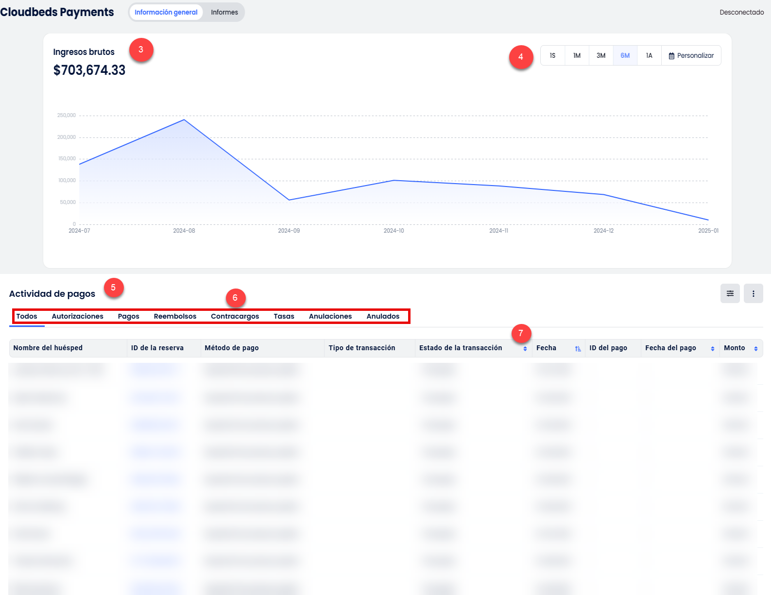Open the Reembolsos tab
771x595 pixels.
click(175, 316)
